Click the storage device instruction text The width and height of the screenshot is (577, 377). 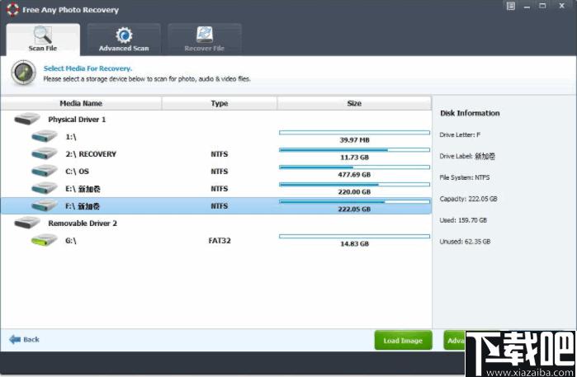tap(147, 78)
